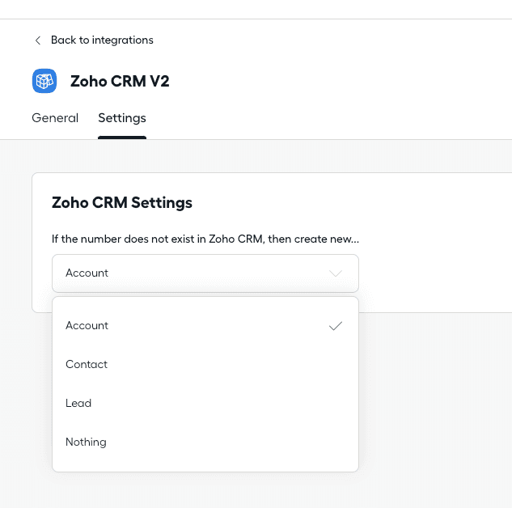The image size is (512, 508).
Task: Click the combo box showing Account
Action: click(x=194, y=273)
